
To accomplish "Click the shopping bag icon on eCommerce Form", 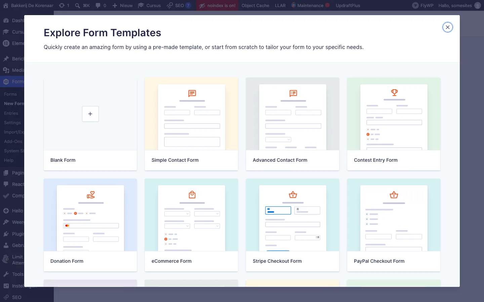I will tap(192, 195).
